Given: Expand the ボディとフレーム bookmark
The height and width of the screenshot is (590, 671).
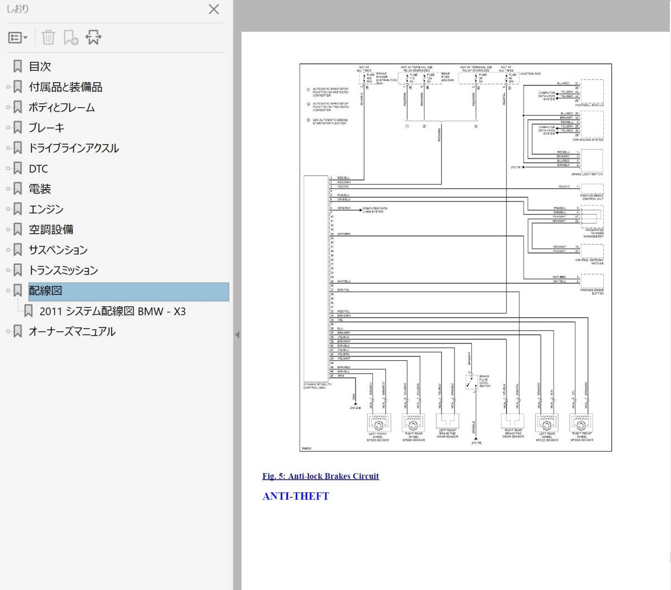Looking at the screenshot, I should coord(8,107).
